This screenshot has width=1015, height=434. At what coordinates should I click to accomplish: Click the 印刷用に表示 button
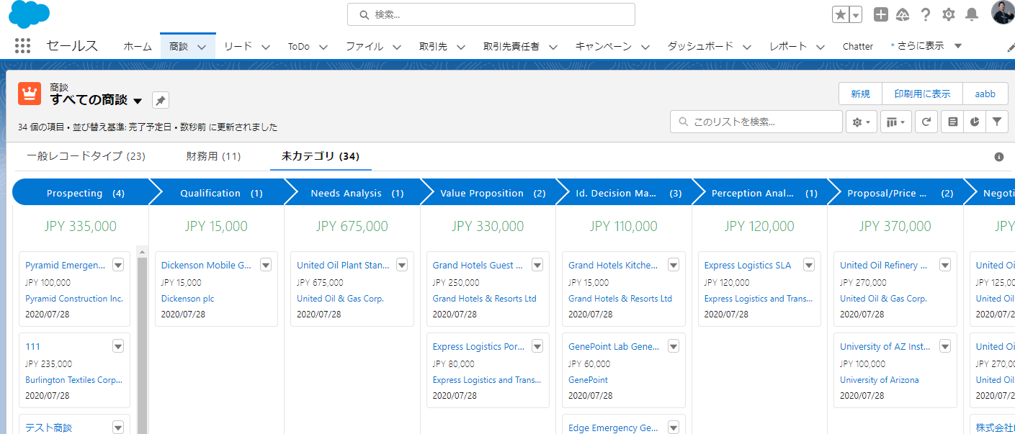point(923,94)
